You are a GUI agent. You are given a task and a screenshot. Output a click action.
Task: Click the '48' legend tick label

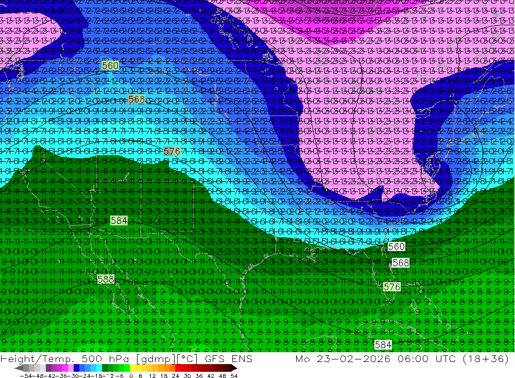(x=222, y=376)
